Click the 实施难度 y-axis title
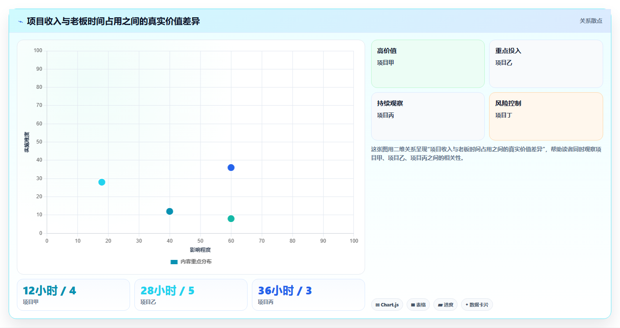Viewport: 620px width, 328px height. point(26,142)
